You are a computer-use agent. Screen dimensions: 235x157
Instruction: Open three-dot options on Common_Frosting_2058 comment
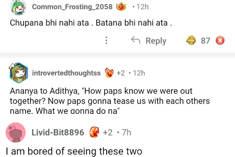coord(106,40)
